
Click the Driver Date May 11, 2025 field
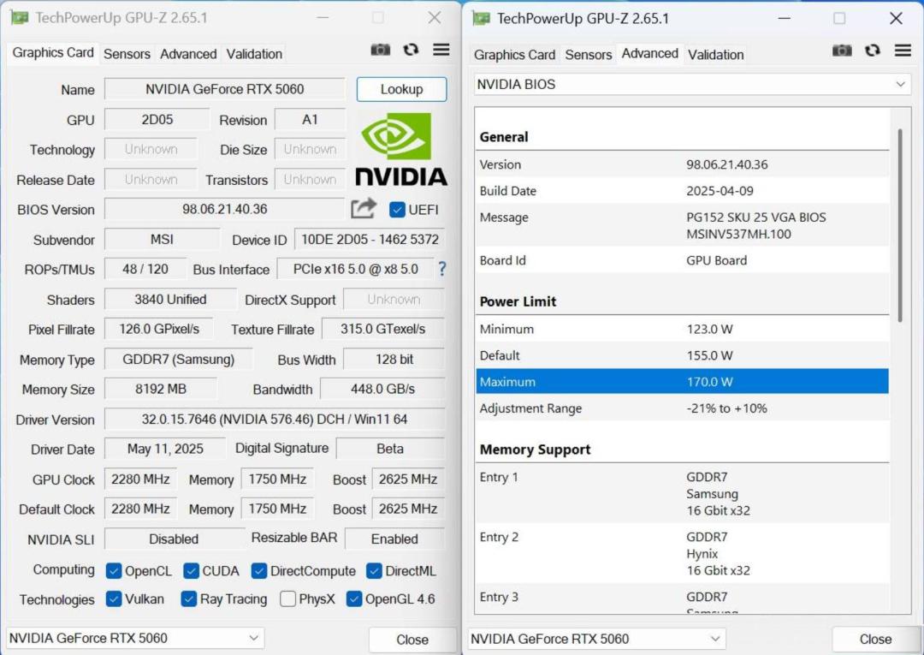[x=165, y=449]
